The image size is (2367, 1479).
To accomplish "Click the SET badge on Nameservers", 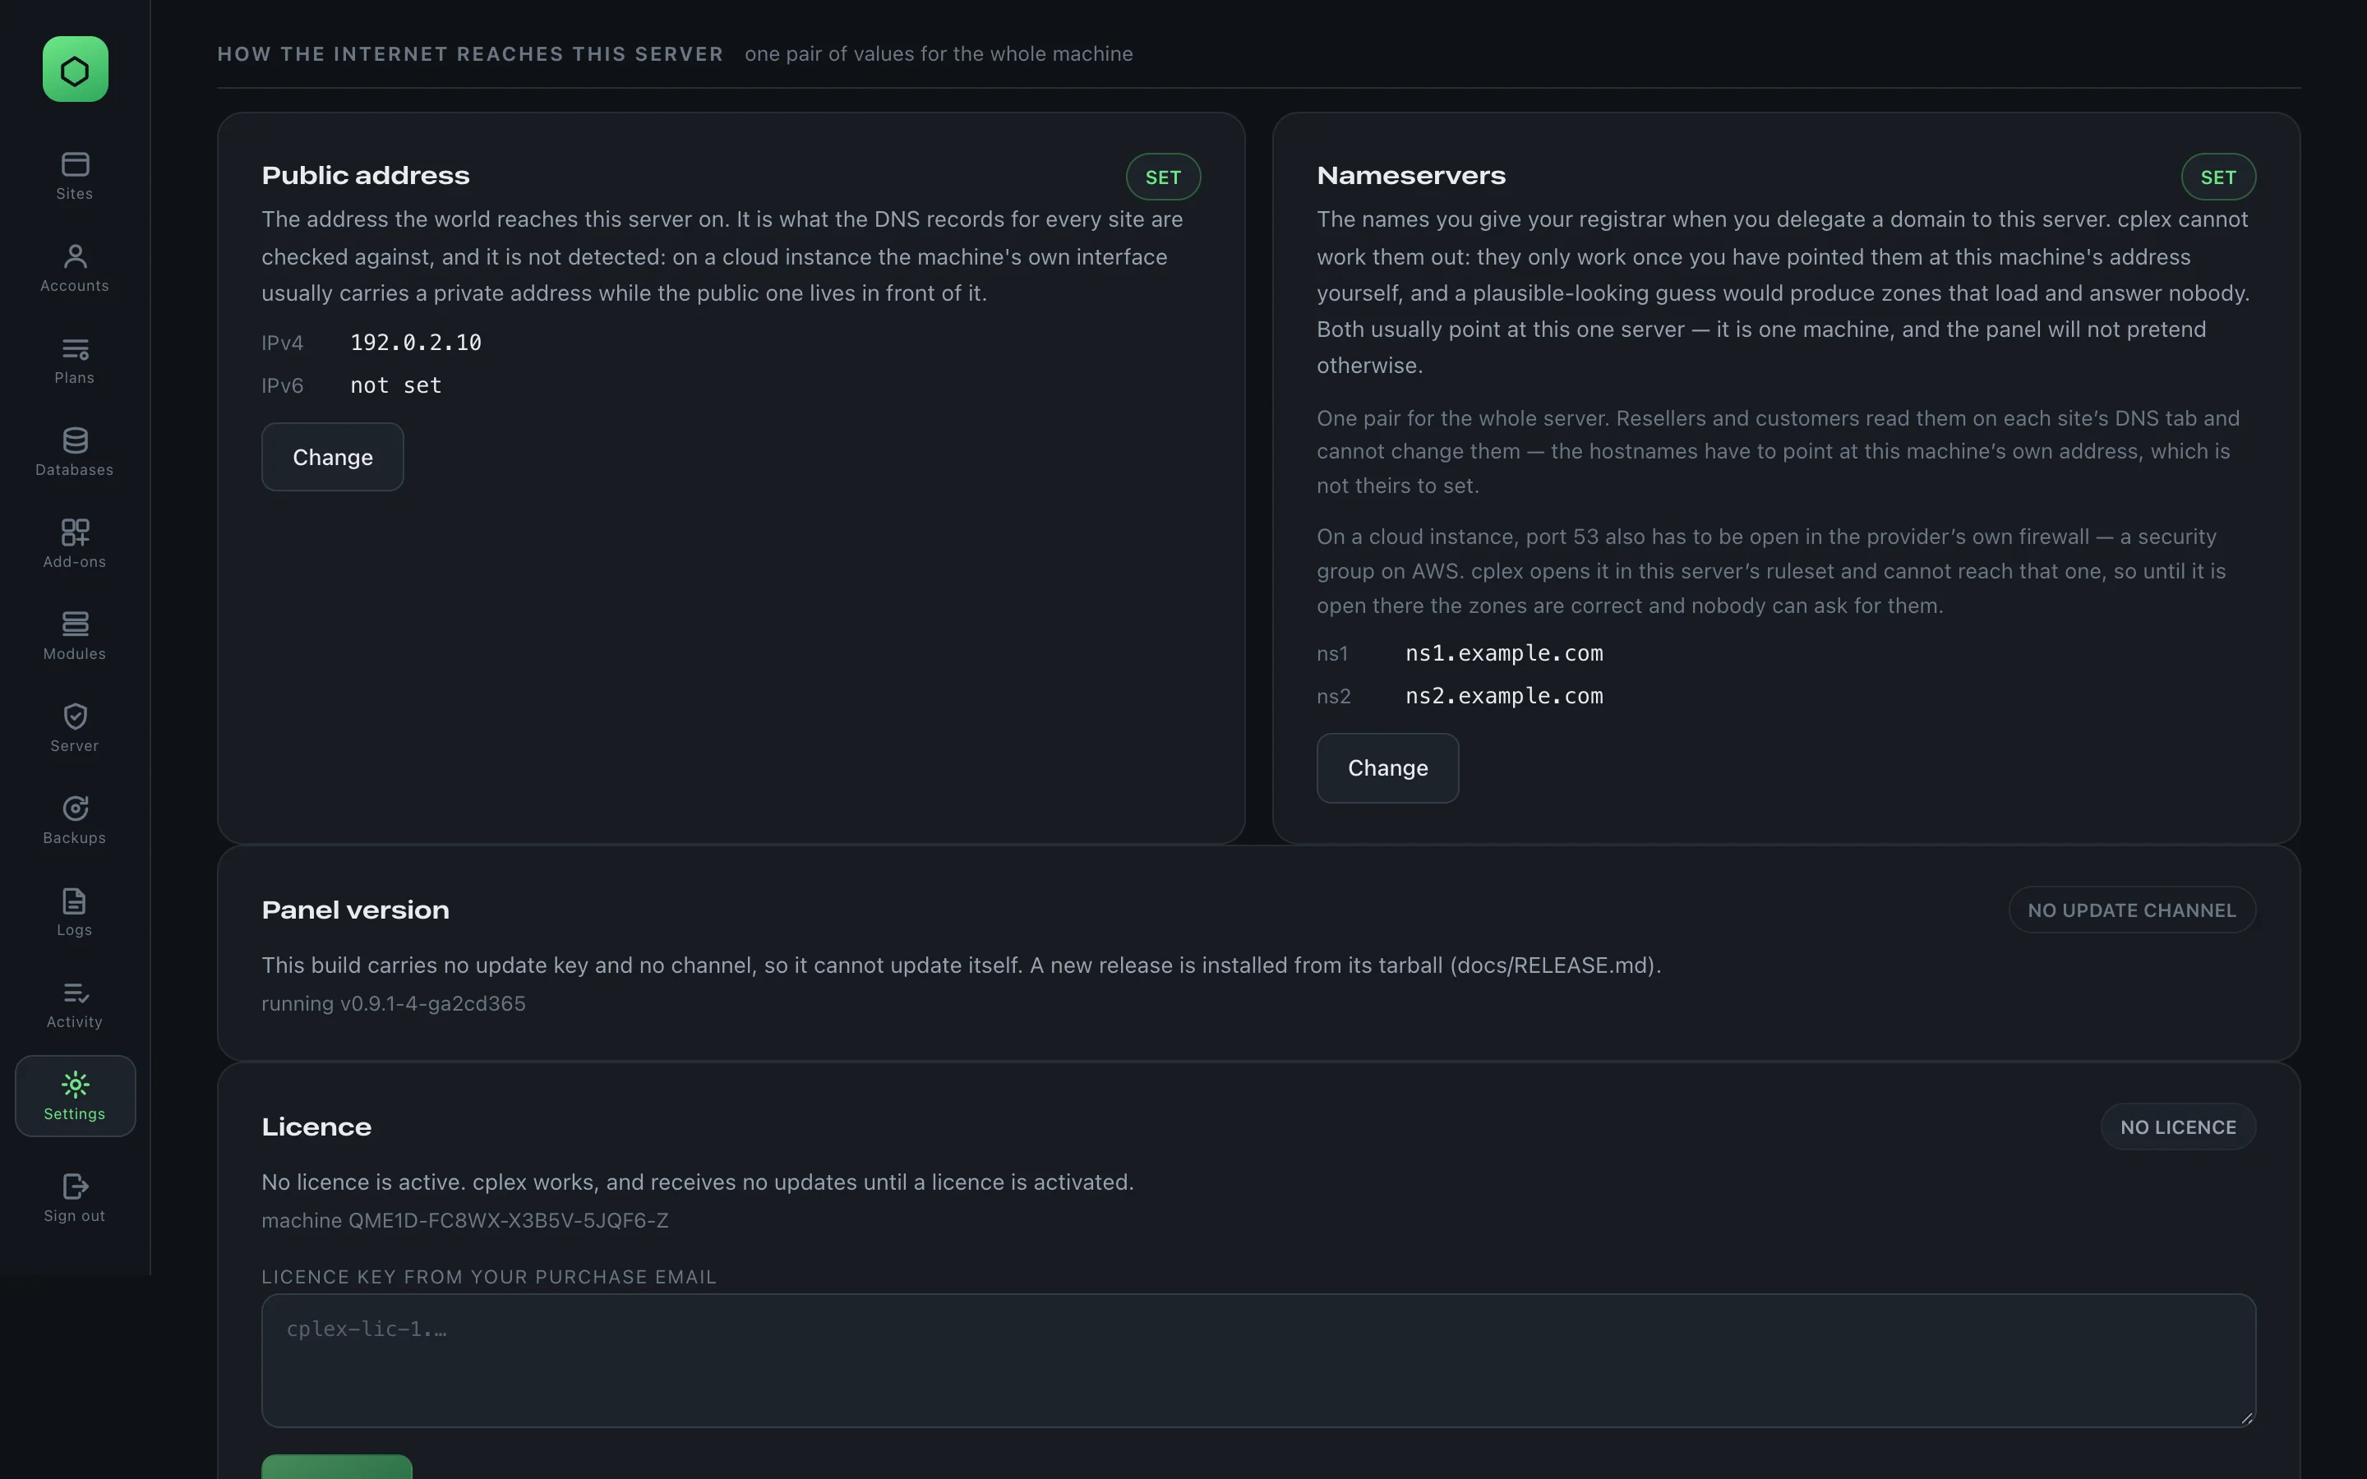I will 2217,177.
